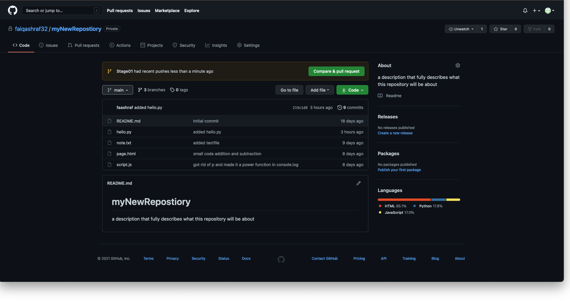The width and height of the screenshot is (570, 301).
Task: Click Publish your first package
Action: (399, 170)
